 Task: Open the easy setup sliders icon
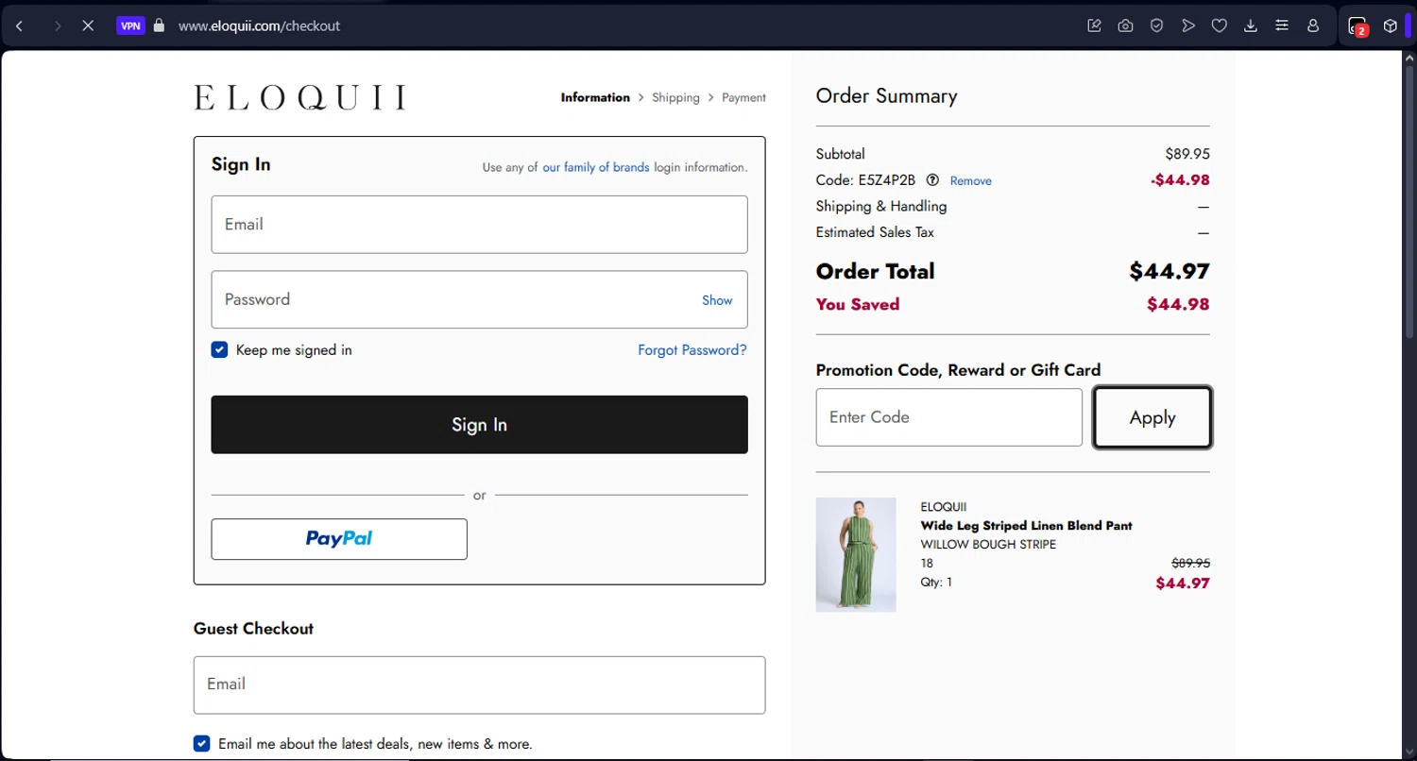tap(1282, 25)
